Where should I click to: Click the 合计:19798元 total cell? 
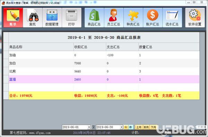tap(41, 95)
